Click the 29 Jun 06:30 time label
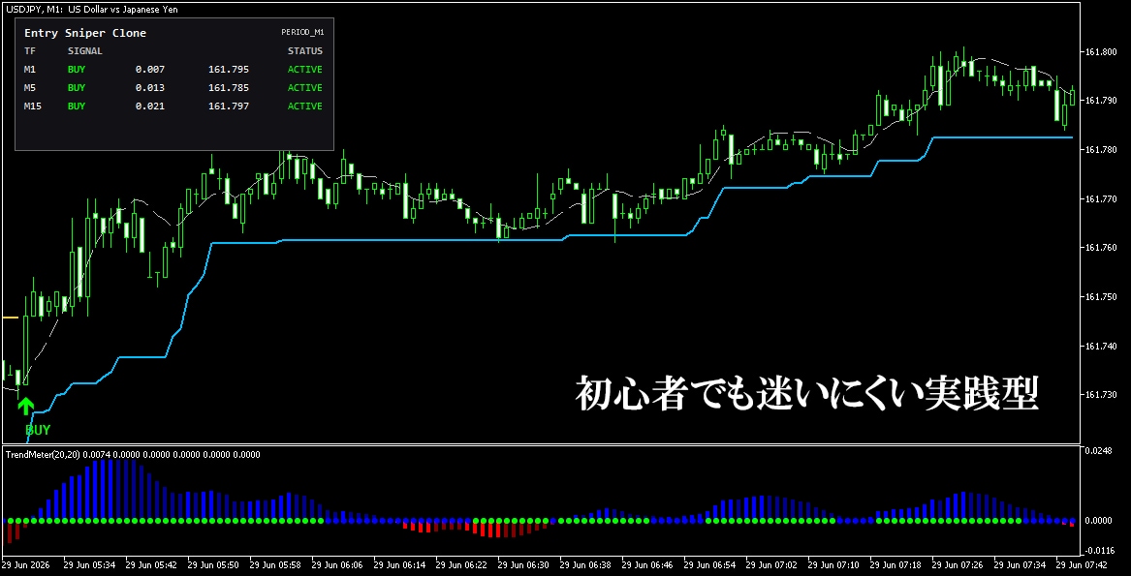This screenshot has width=1131, height=576. pos(523,565)
